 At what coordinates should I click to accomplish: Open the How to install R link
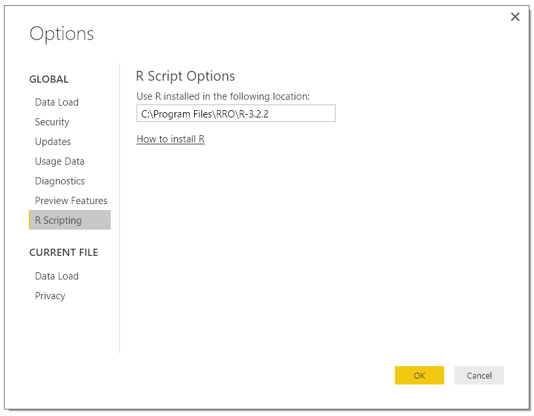(170, 138)
